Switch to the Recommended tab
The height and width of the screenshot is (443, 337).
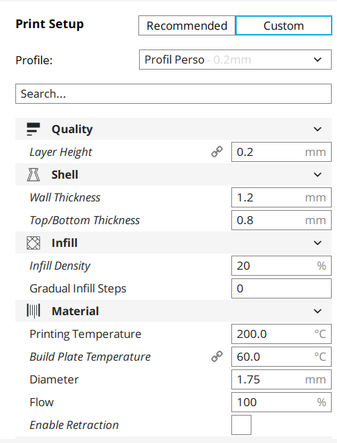click(x=187, y=25)
